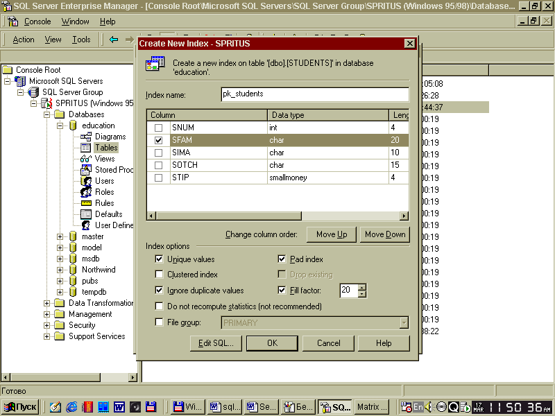Screen dimensions: 555x416
Task: Click the Security folder icon
Action: coord(60,325)
